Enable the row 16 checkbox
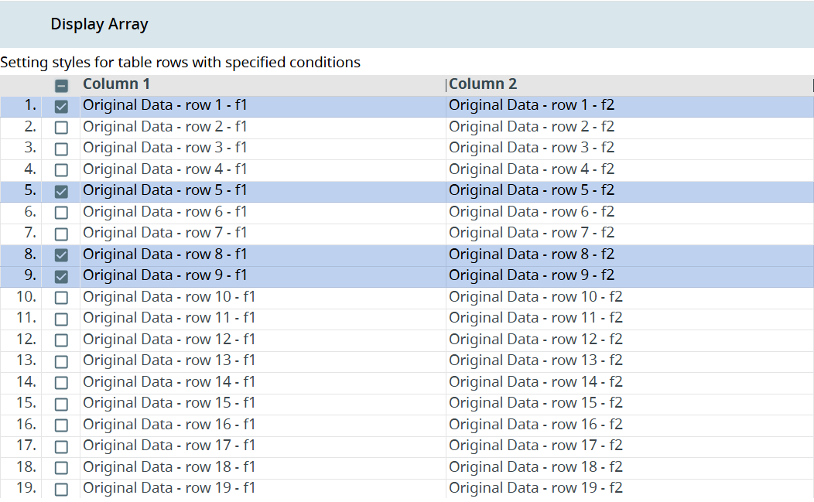Screen dimensions: 814x502 [x=62, y=425]
